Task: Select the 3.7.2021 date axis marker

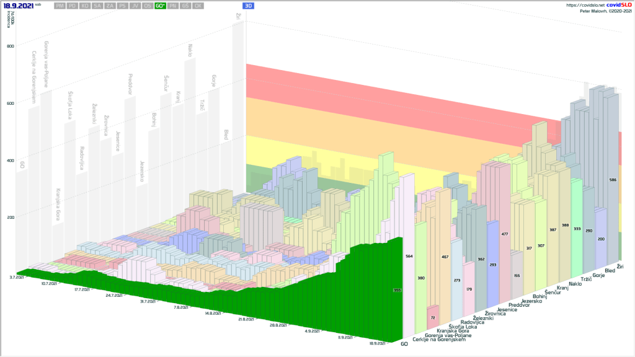Action: click(16, 278)
